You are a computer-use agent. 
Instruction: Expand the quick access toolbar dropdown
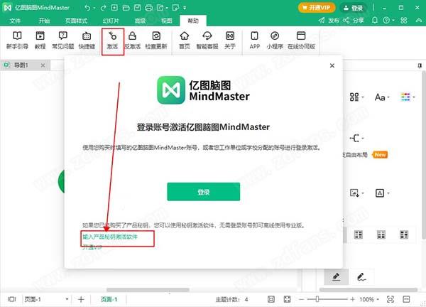(185, 8)
